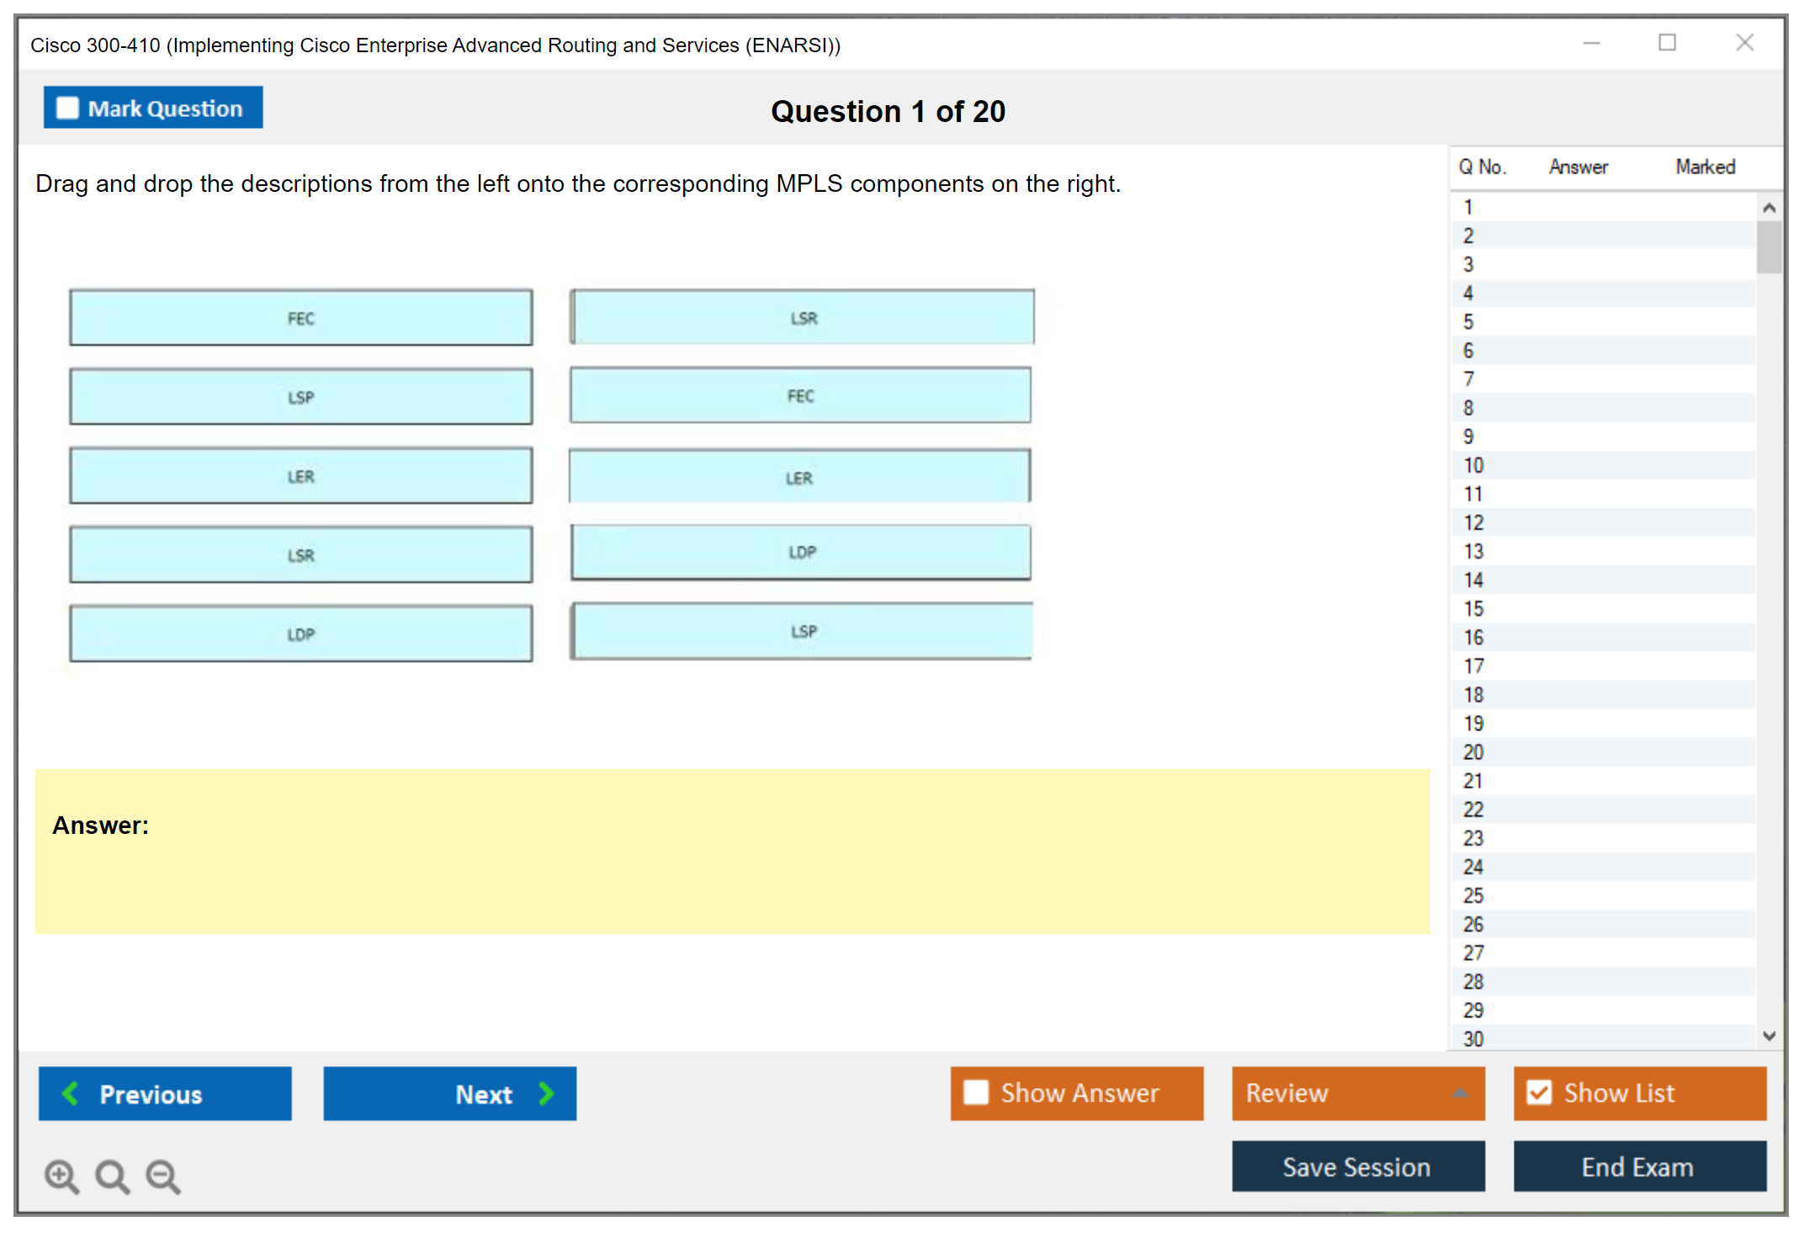The height and width of the screenshot is (1237, 1809).
Task: Click the green left arrow on Previous
Action: pos(71,1093)
